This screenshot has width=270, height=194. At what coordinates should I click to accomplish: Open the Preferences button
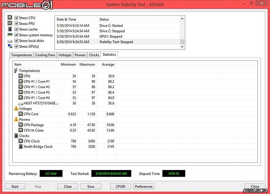[x=143, y=186]
